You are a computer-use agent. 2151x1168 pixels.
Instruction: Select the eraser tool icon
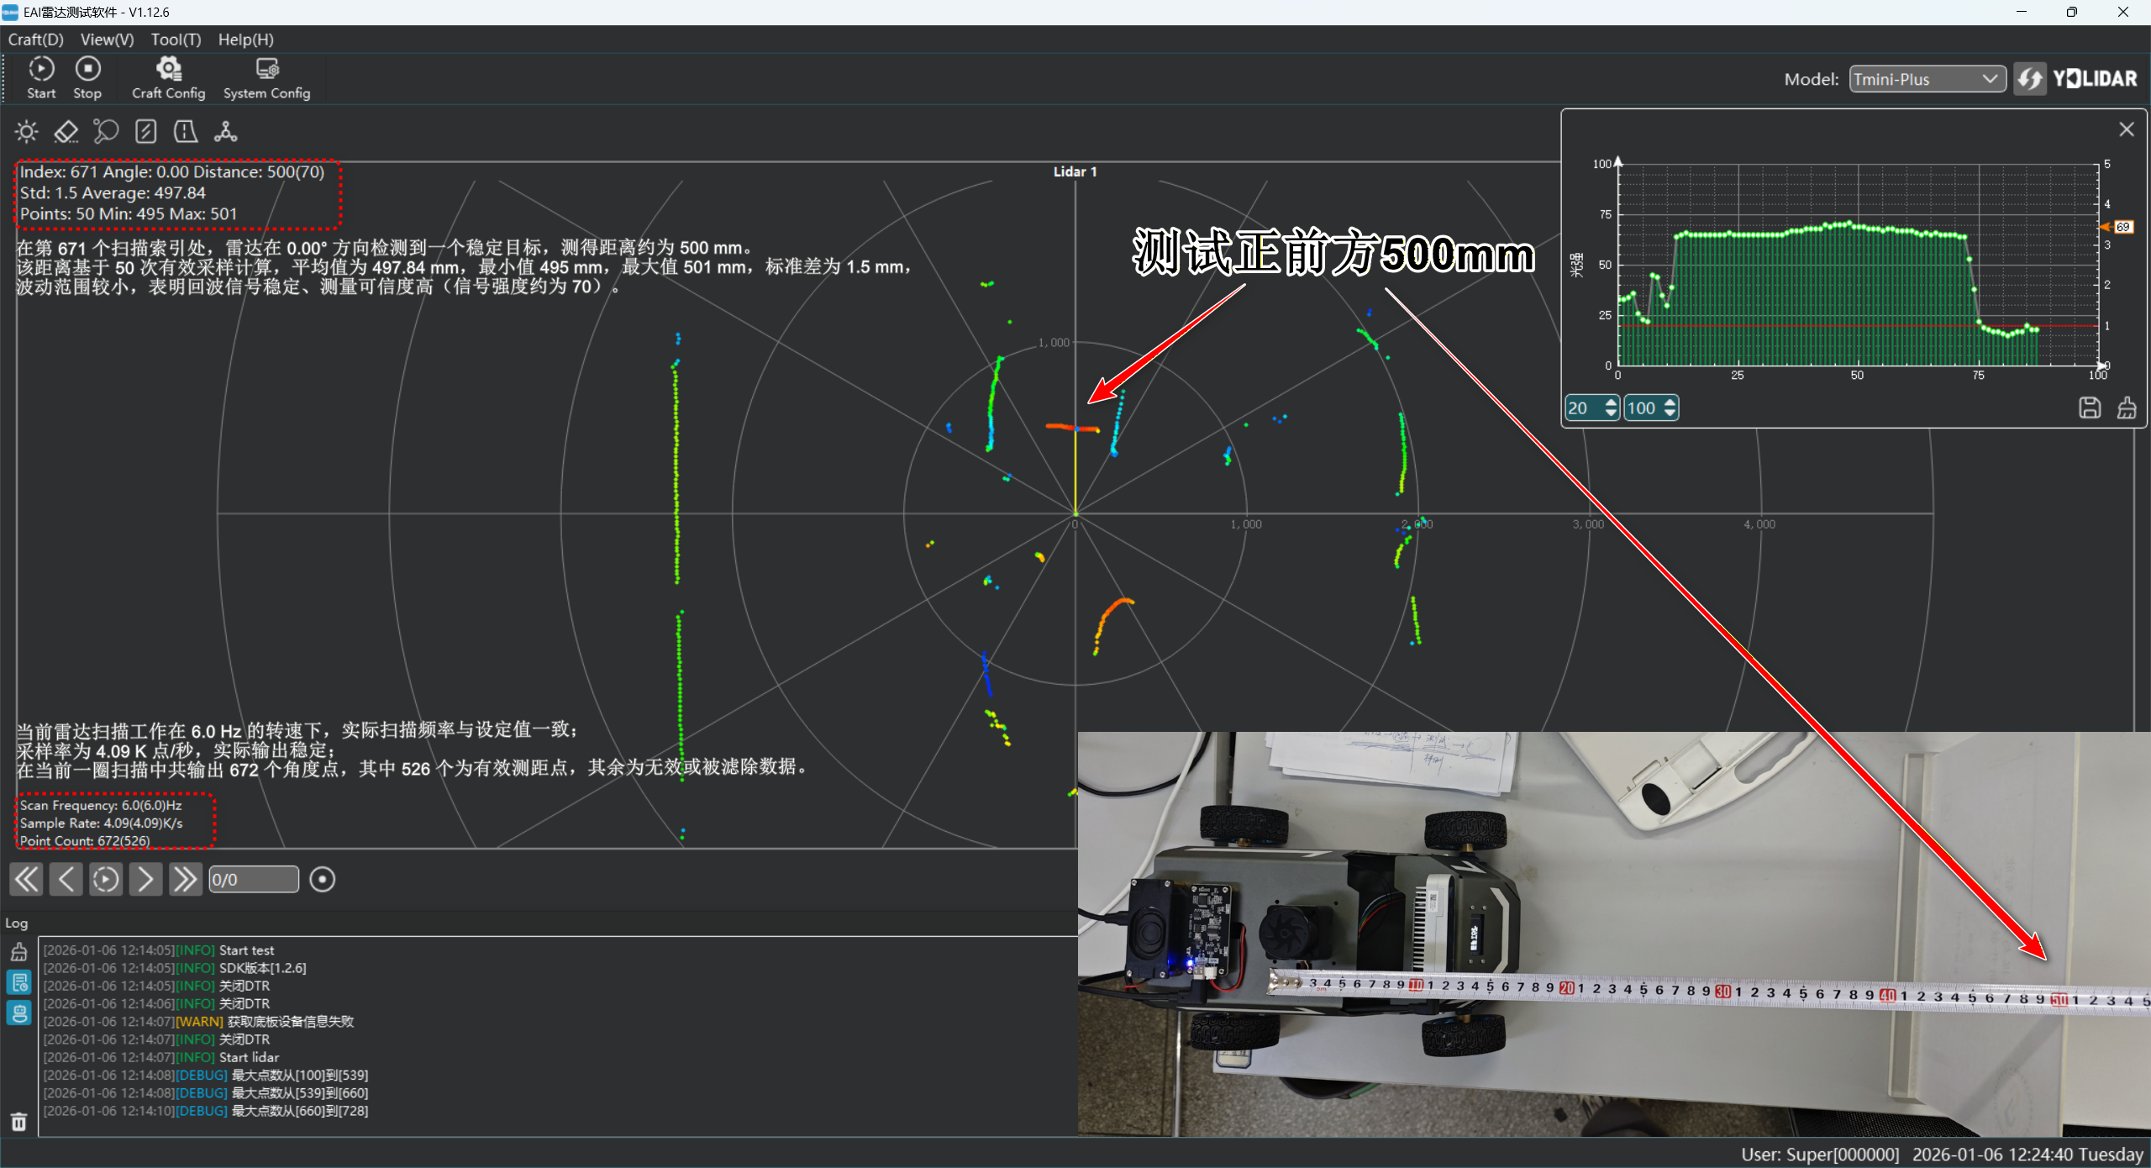66,132
